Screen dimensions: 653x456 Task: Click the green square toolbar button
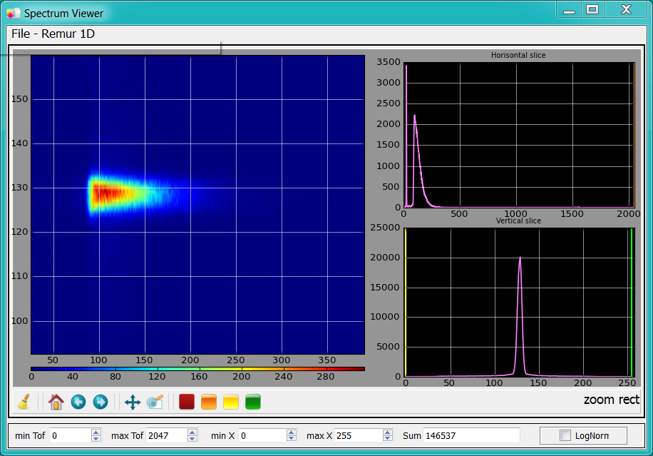coord(253,402)
